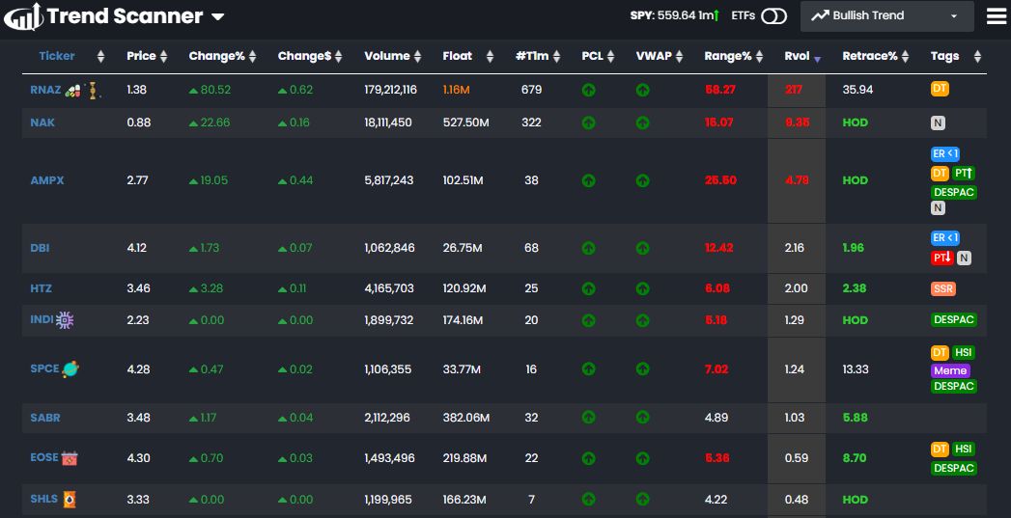Sort by Change$ column
The width and height of the screenshot is (1011, 518).
pos(310,56)
